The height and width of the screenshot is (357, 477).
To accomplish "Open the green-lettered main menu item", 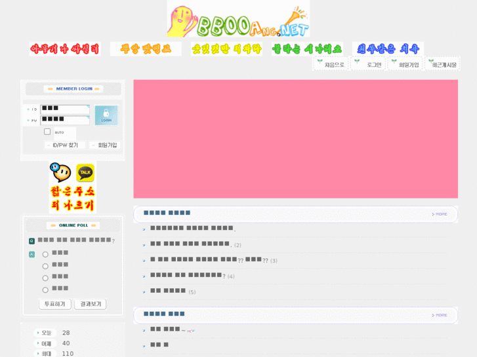I will point(307,49).
